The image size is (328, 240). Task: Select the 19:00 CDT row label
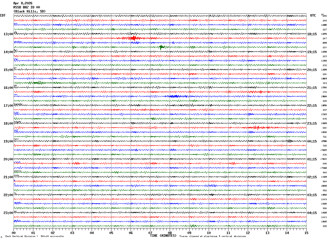coord(8,141)
